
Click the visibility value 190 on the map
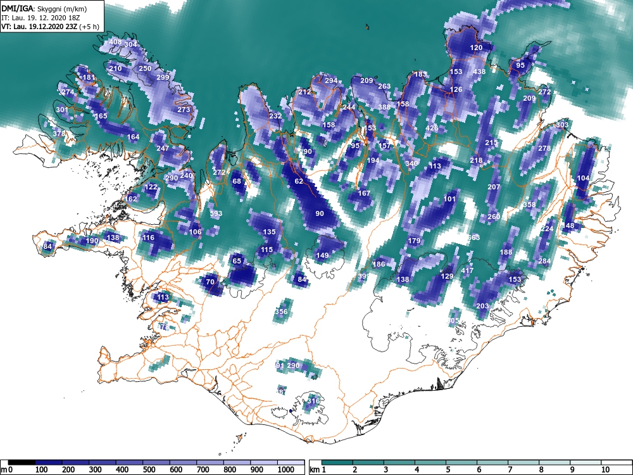pyautogui.click(x=92, y=241)
